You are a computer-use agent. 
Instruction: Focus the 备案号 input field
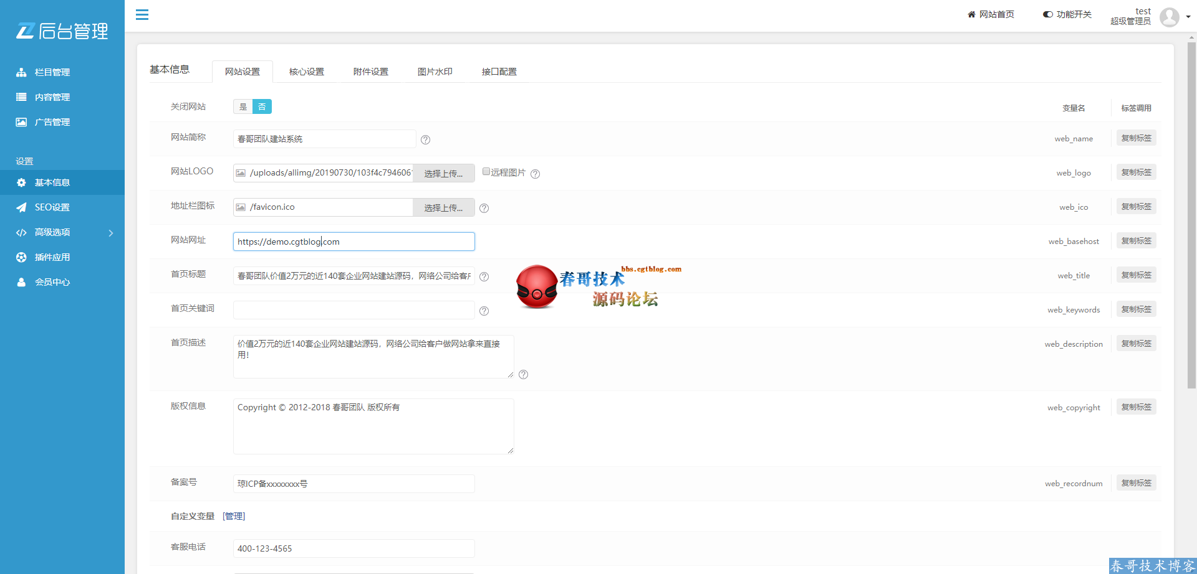tap(354, 484)
